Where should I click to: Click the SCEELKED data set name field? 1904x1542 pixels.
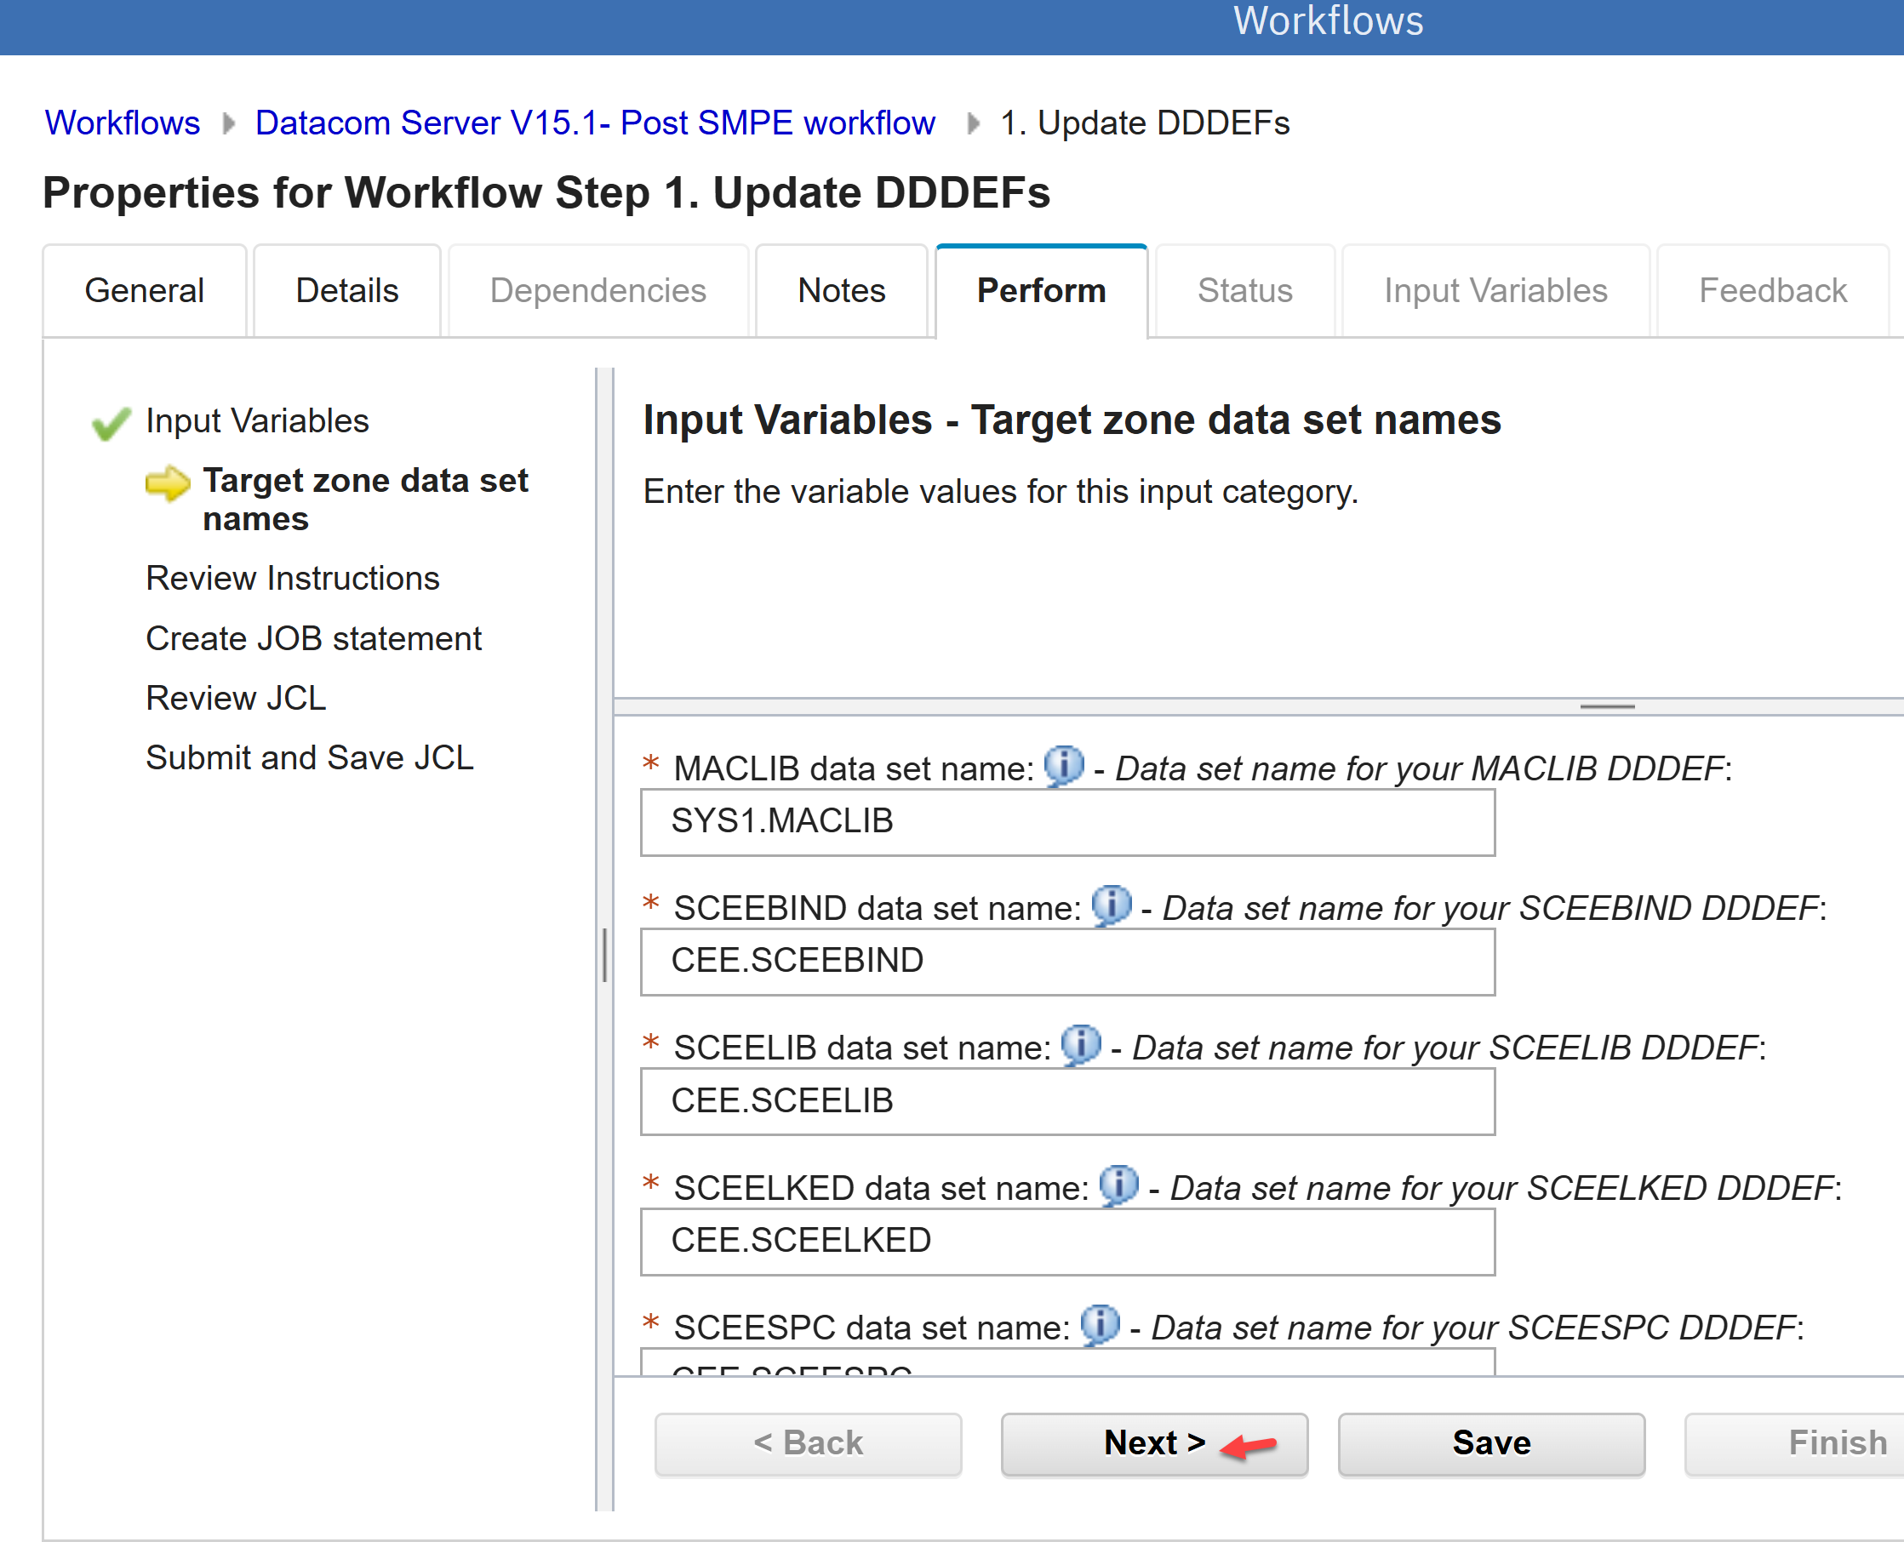coord(1066,1241)
